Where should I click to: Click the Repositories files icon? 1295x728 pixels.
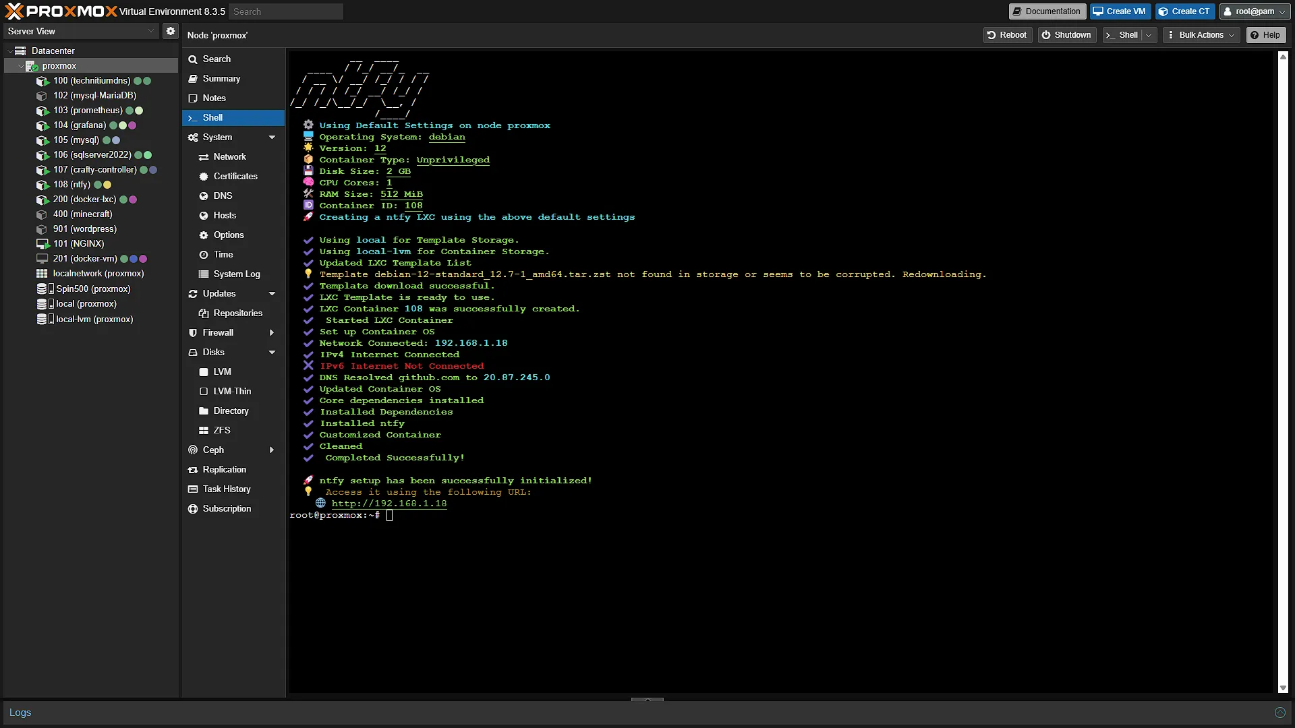coord(204,313)
